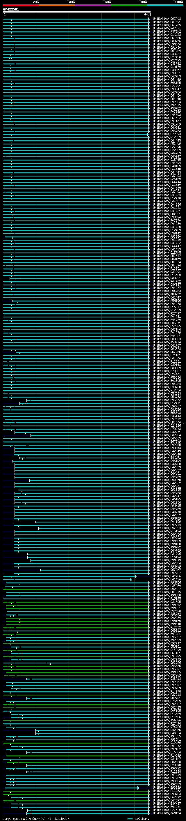This screenshot has width=186, height=821.
Task: Select hit label UniRef100_Q19UF9
Action: pyautogui.click(x=167, y=743)
